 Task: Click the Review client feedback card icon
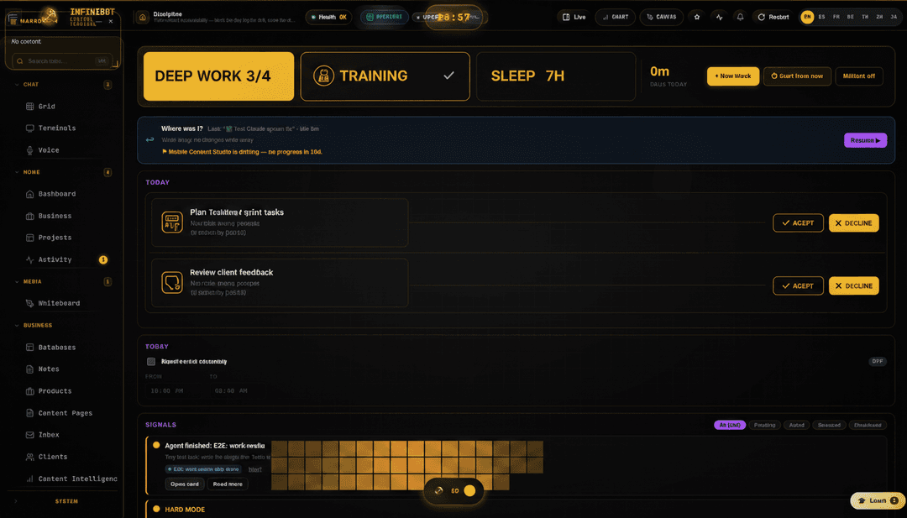pyautogui.click(x=172, y=282)
